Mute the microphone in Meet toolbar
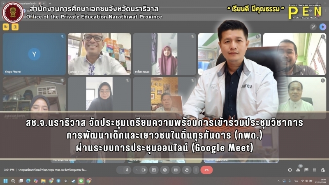 pyautogui.click(x=127, y=170)
